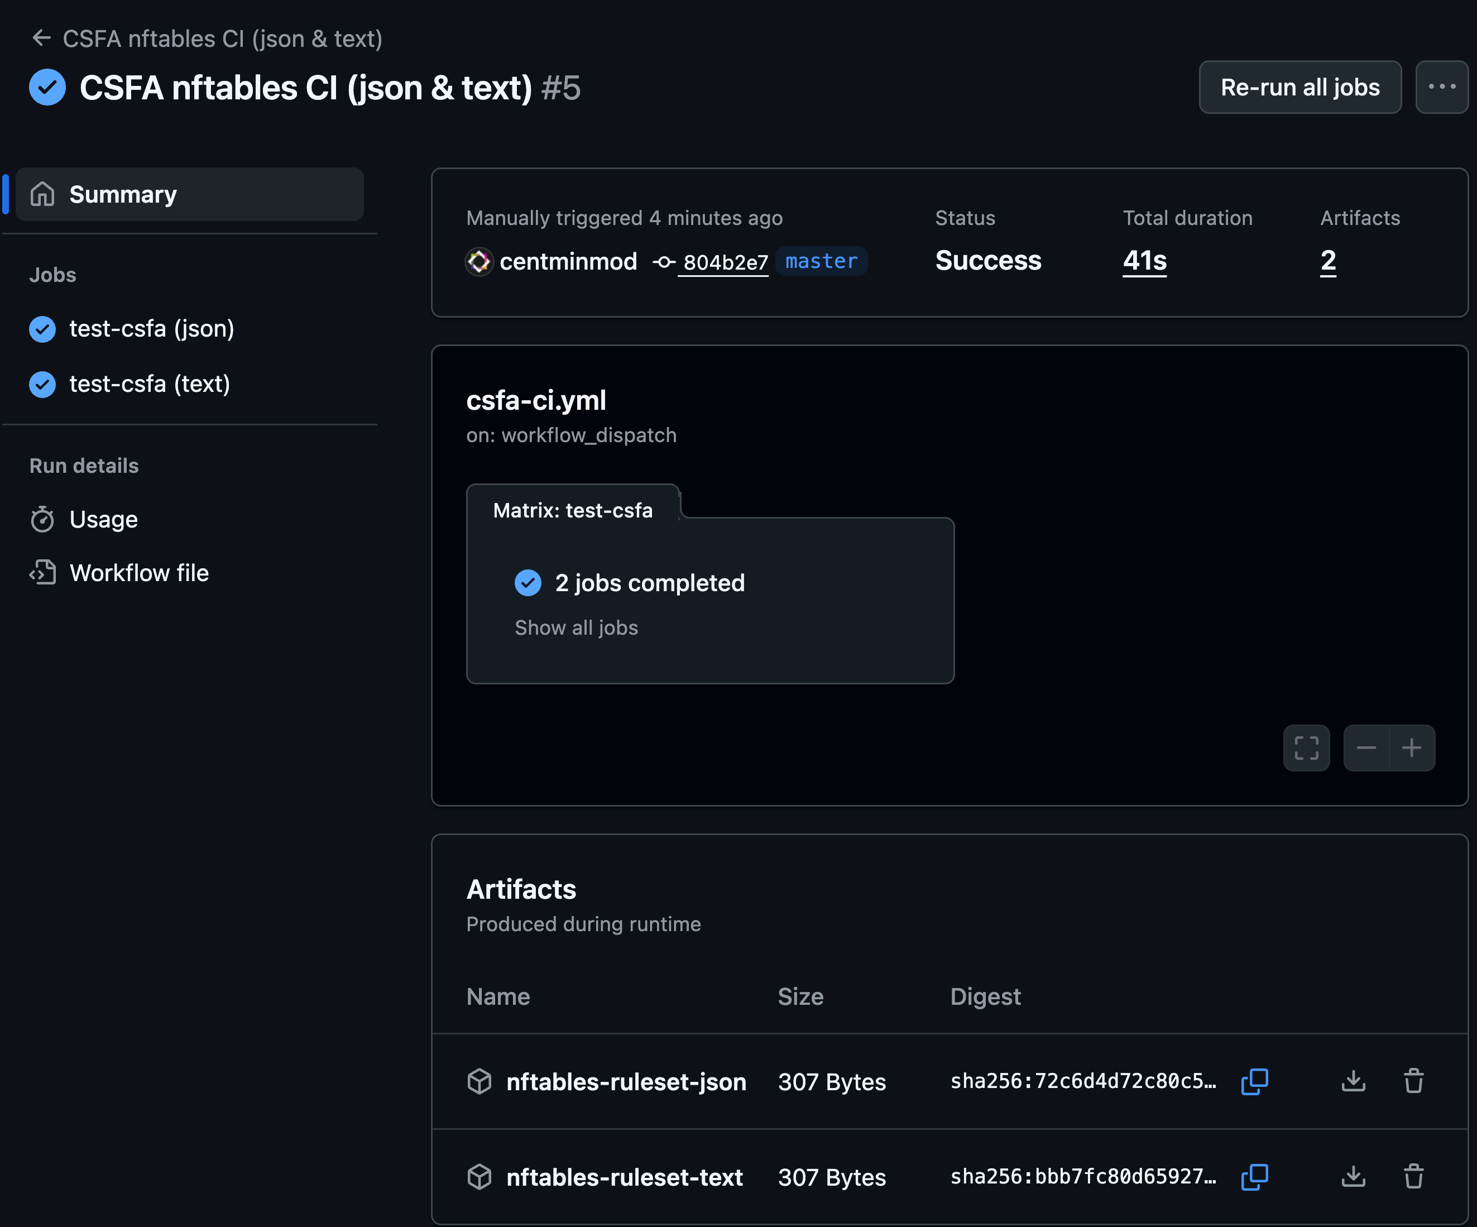Select the Summary tab in sidebar
The width and height of the screenshot is (1477, 1227).
(x=189, y=194)
